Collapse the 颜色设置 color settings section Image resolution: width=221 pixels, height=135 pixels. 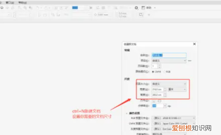[127, 113]
